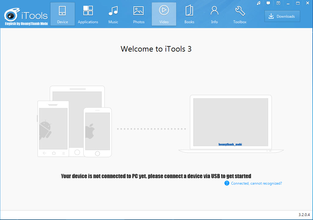Open the Info section
313x220 pixels.
214,14
